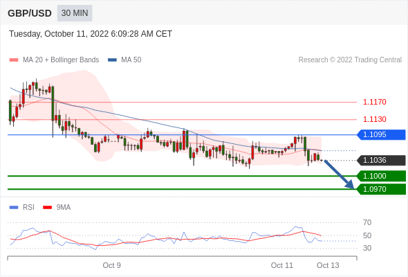This screenshot has width=408, height=277.
Task: Click the 'Oct 13' date axis label
Action: (x=328, y=265)
